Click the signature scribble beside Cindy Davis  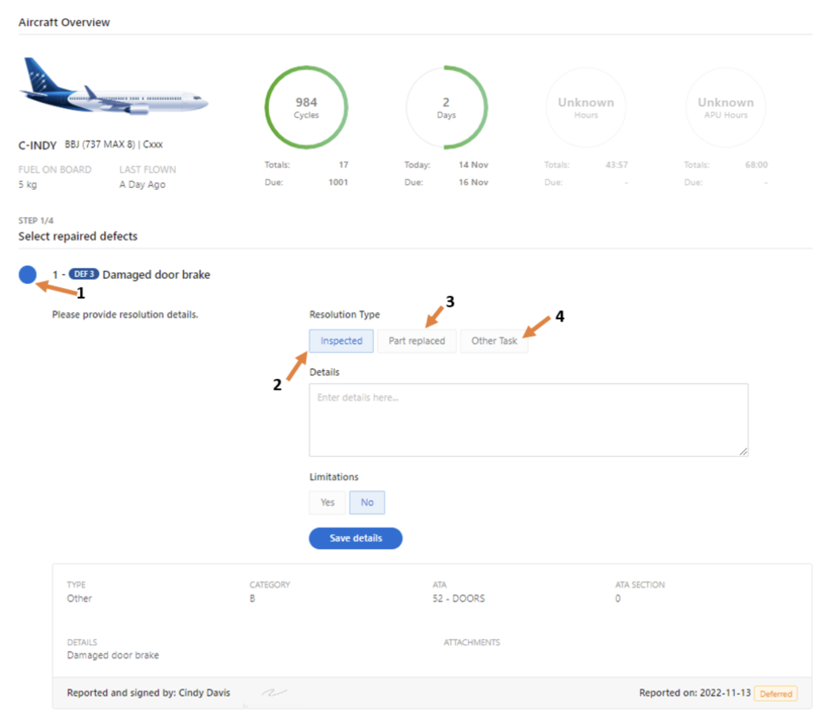[x=274, y=693]
